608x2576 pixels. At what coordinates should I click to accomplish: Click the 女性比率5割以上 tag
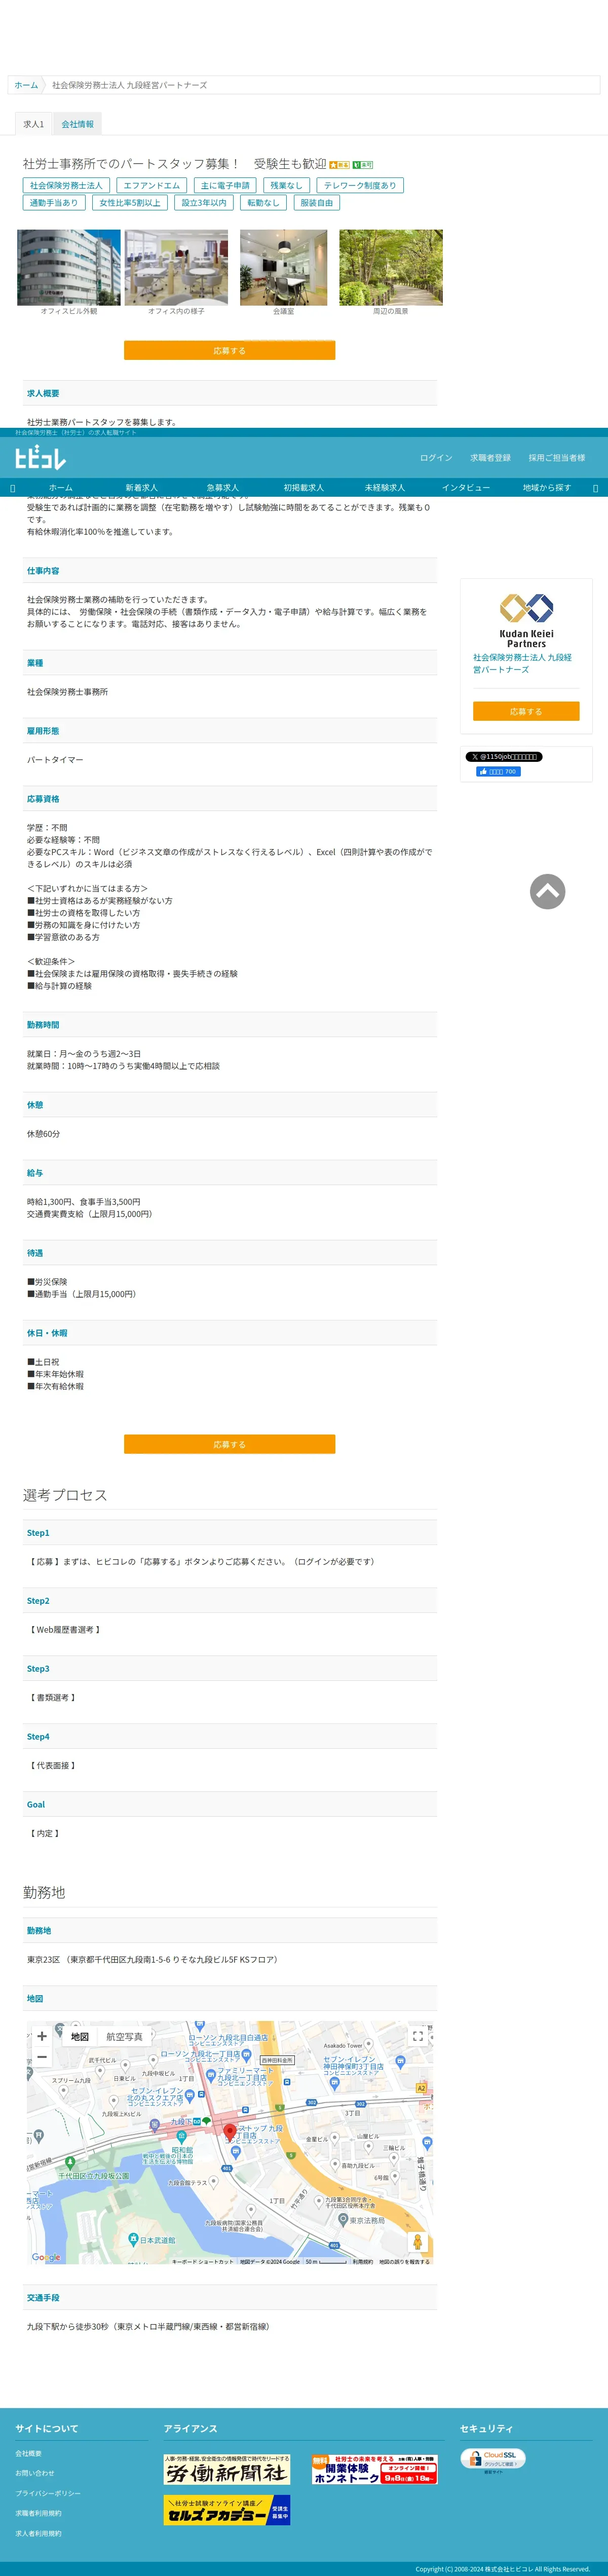pos(130,203)
